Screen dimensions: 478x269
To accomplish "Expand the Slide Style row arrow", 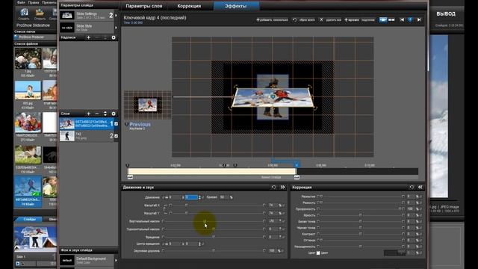I will click(x=116, y=28).
